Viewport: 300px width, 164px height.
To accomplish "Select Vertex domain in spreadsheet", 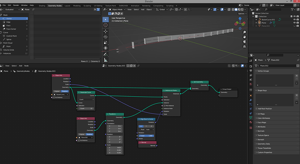I will pos(14,19).
